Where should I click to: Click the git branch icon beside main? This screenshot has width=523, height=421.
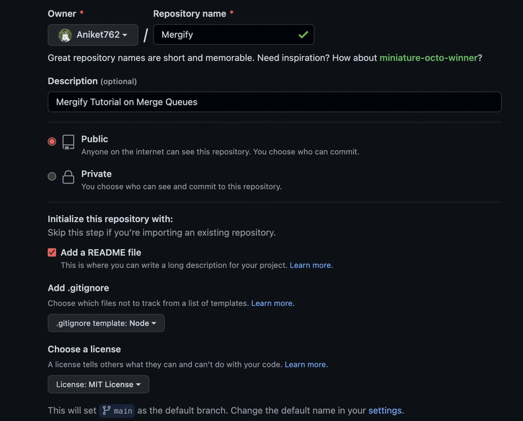point(107,411)
